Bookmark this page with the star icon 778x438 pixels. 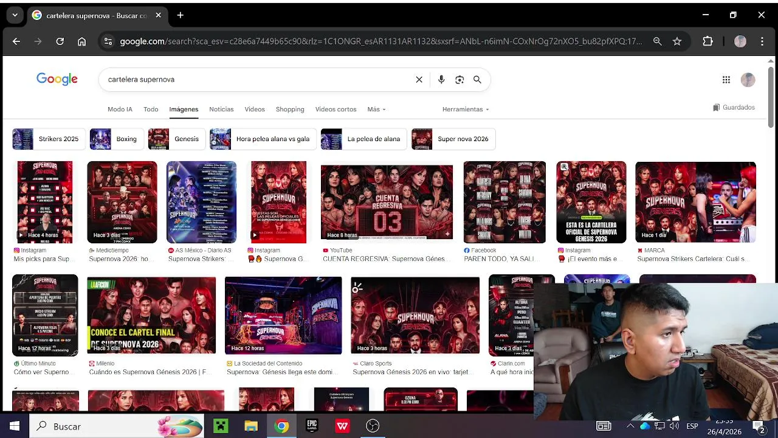pyautogui.click(x=677, y=41)
